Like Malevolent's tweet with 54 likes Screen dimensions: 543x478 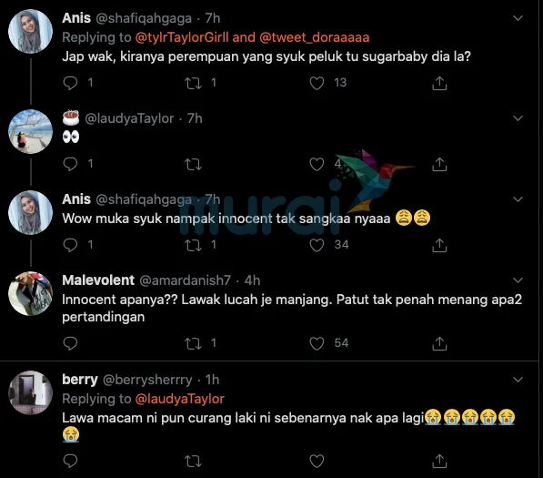click(x=317, y=343)
